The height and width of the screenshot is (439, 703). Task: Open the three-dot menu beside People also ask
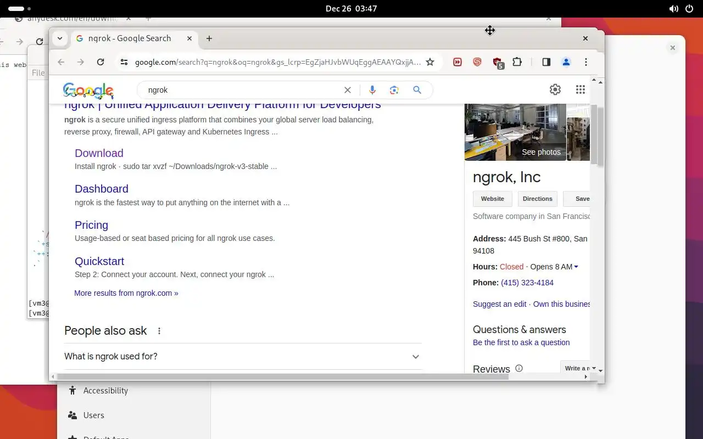click(159, 331)
